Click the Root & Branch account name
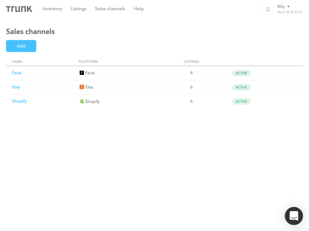The width and height of the screenshot is (309, 231). point(290,12)
